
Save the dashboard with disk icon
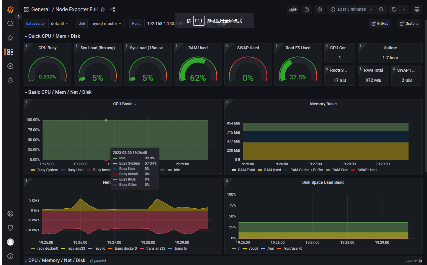click(x=307, y=9)
